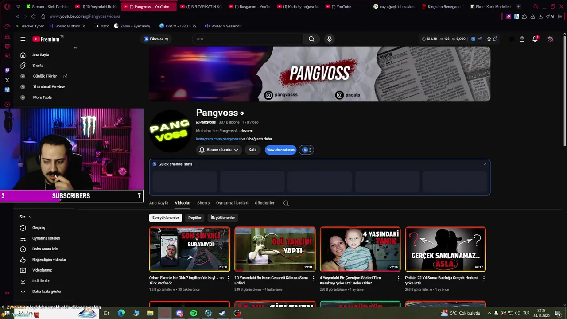Reload the page with refresh button

point(33,16)
